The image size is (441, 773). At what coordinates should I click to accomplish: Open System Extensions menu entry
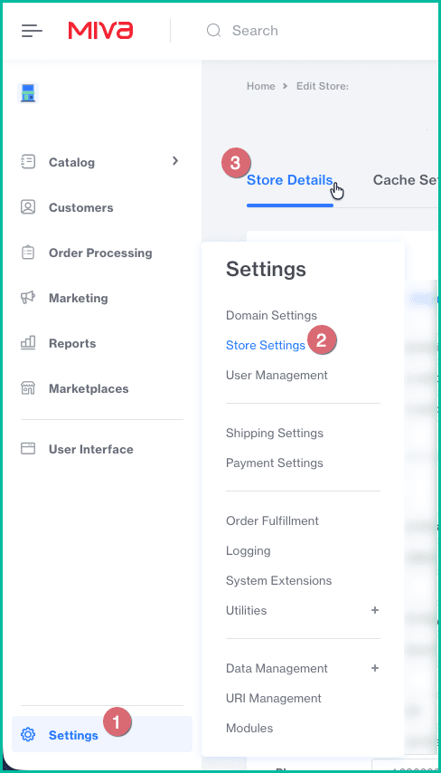point(278,581)
